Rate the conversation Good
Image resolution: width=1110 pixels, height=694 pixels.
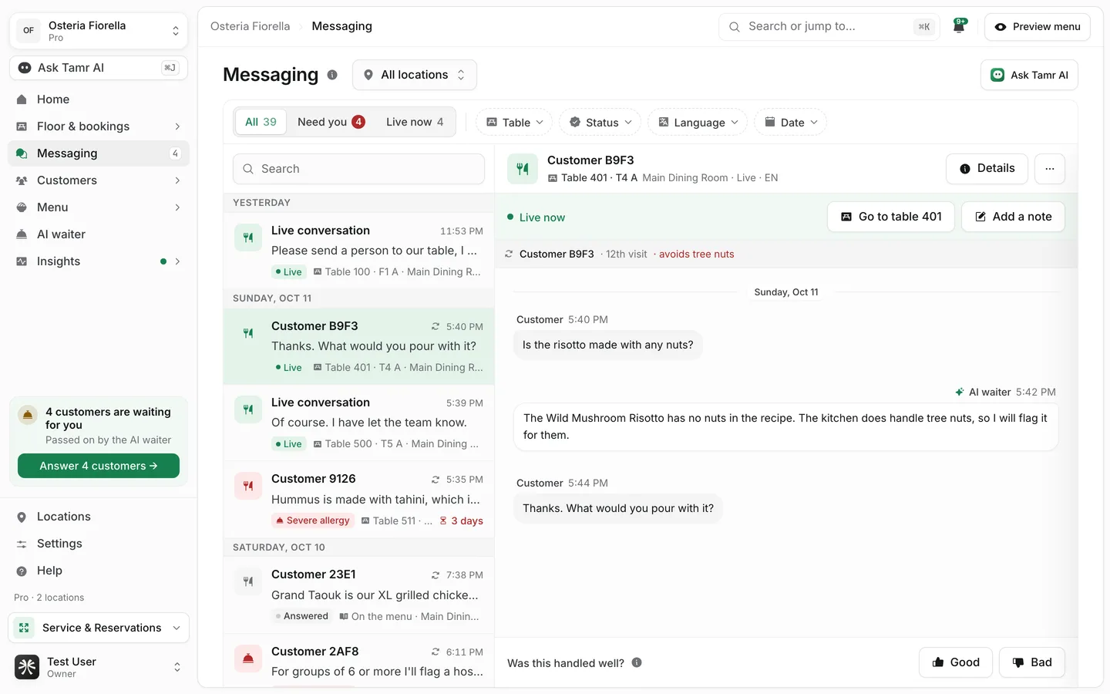(x=956, y=662)
